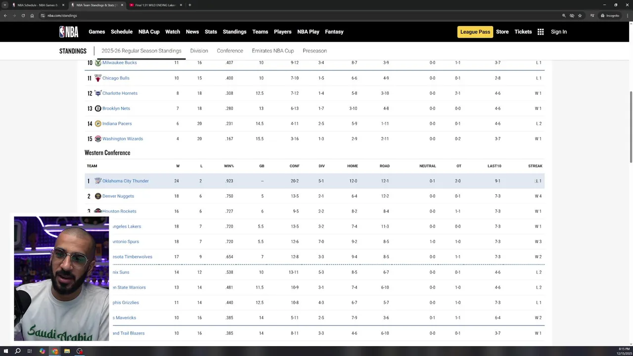This screenshot has height=356, width=633.
Task: Click the LAST10 column header
Action: coord(495,166)
